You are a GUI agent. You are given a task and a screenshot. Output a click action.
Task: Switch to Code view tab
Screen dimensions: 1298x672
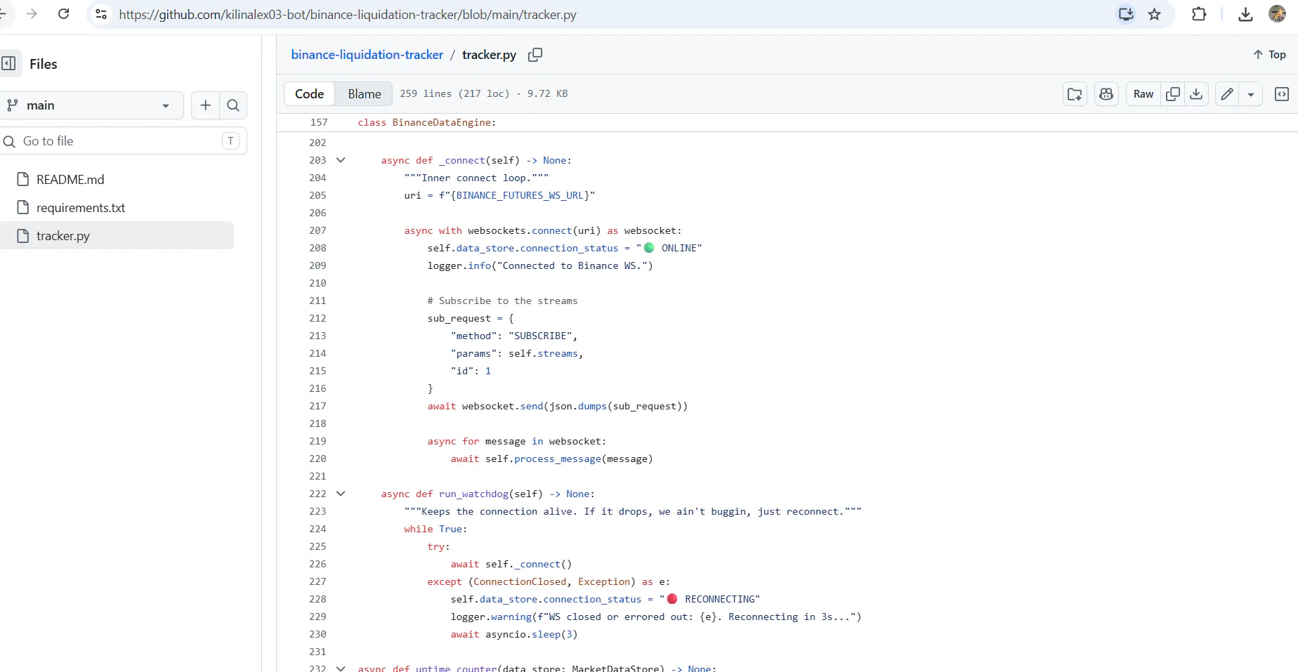(x=309, y=94)
